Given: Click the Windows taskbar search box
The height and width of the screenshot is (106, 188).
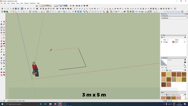Looking at the screenshot, I should coord(21,104).
